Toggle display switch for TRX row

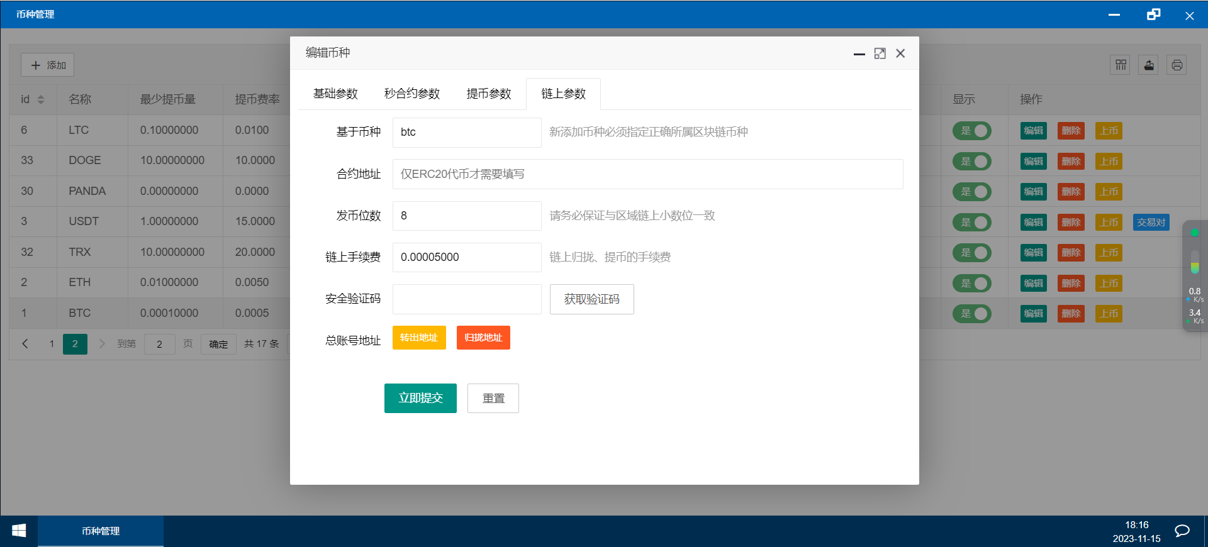point(972,253)
